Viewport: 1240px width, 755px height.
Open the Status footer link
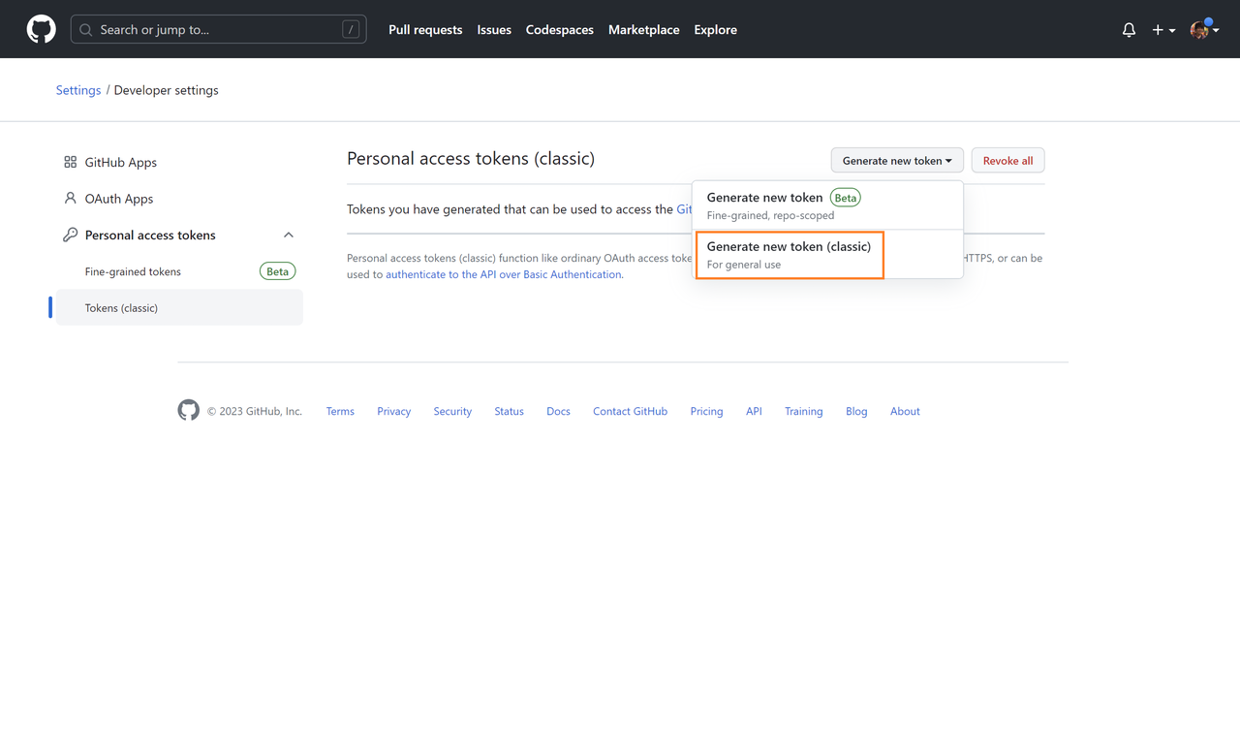[x=509, y=411]
